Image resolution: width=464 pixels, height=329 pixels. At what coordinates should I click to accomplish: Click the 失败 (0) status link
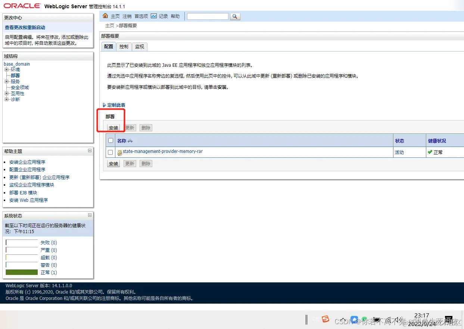point(49,243)
